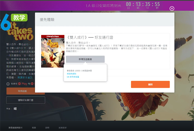Screen dimensions: 194x131
Task: Click the 《雙人成行》— 好友通行證 title
Action: pos(90,38)
